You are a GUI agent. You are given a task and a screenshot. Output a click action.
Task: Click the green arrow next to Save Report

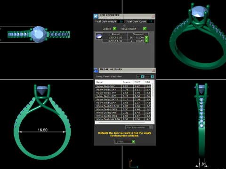(x=145, y=29)
